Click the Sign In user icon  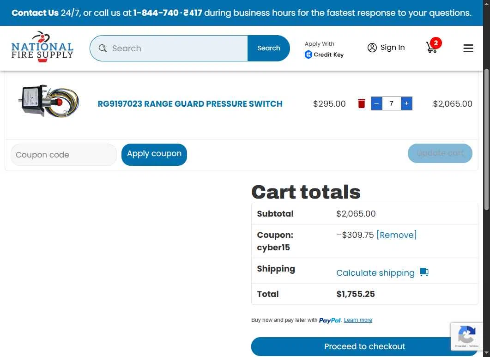click(372, 48)
